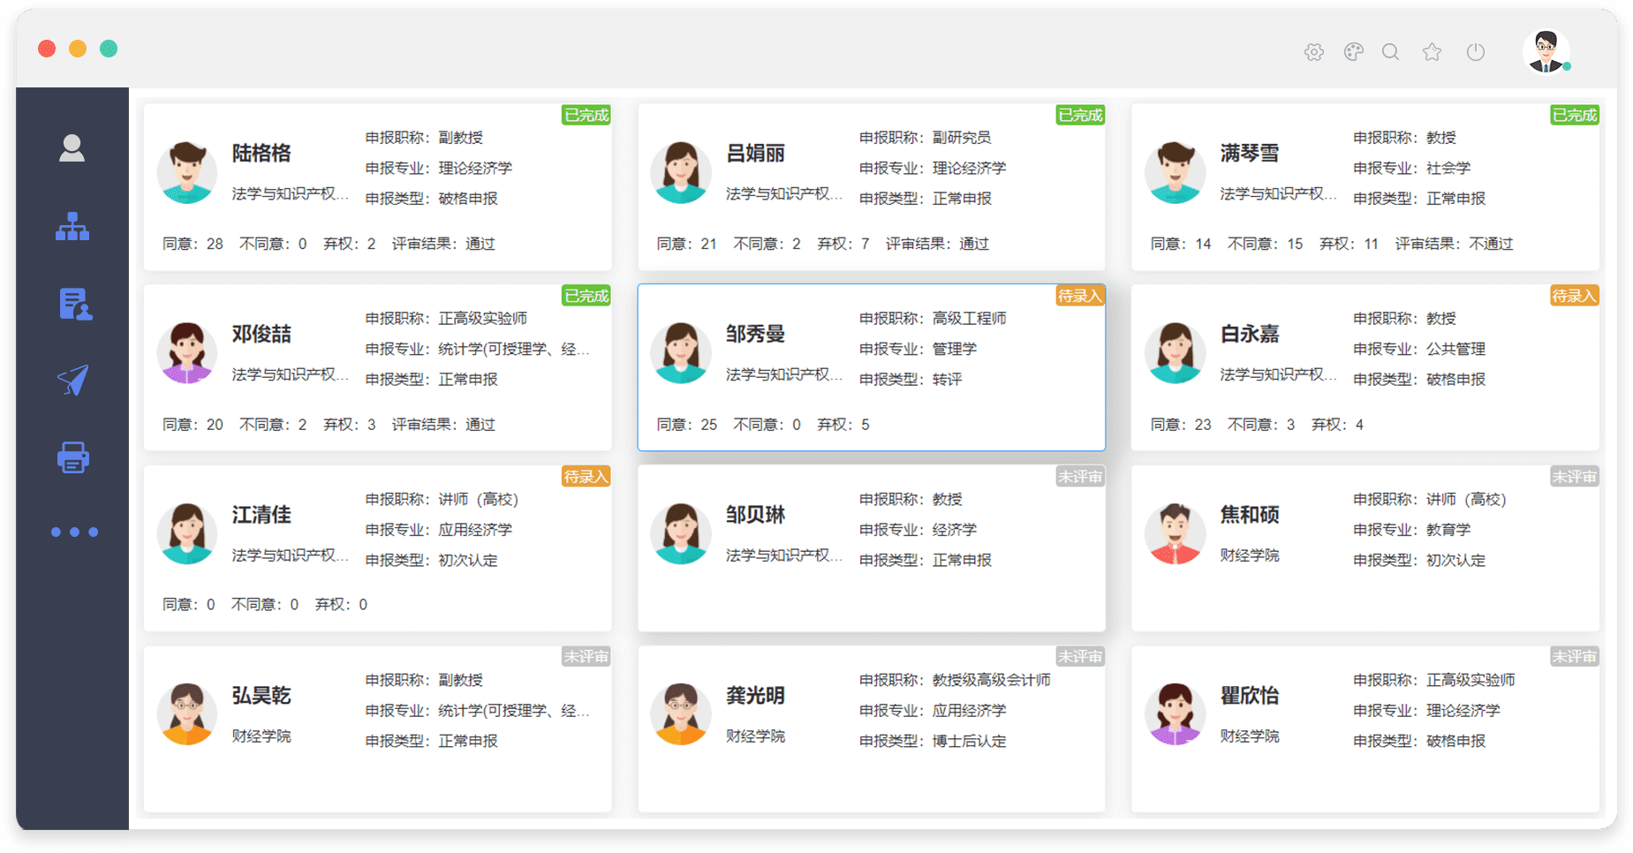Select the name 瞿欣怡
Viewport: 1633px width, 853px height.
click(x=1250, y=695)
